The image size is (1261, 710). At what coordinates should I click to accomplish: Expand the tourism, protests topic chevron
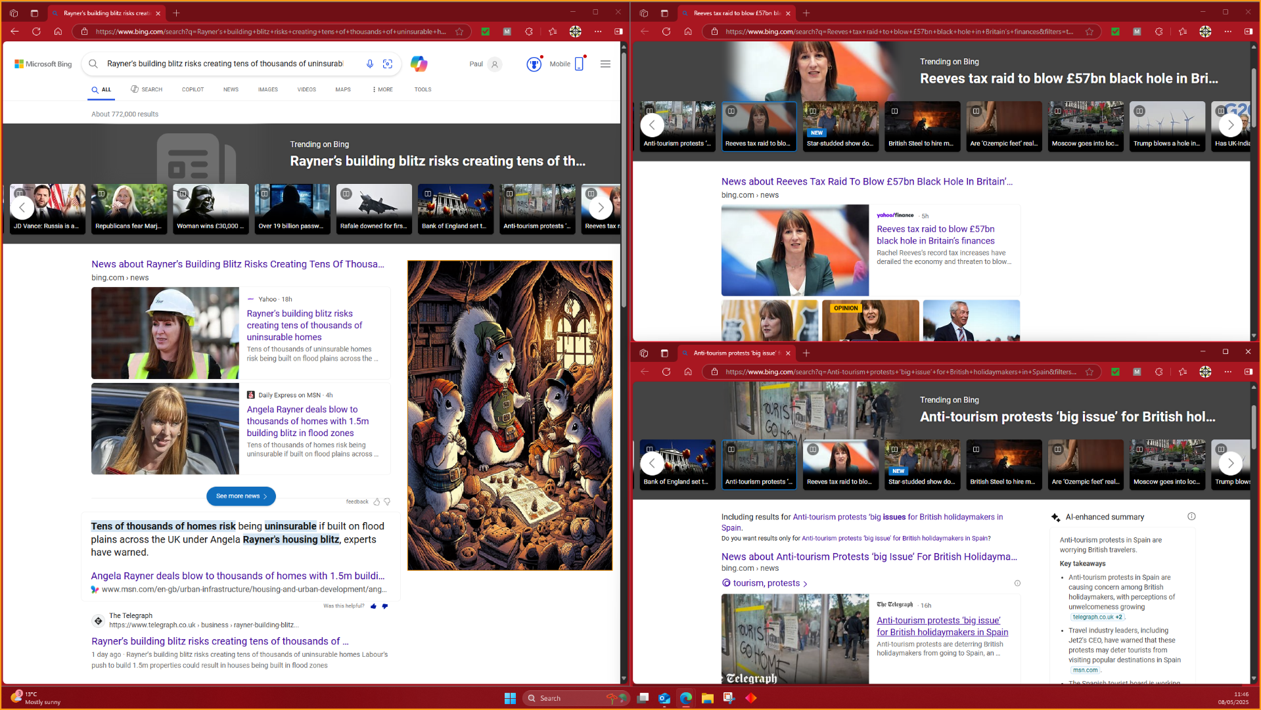tap(805, 584)
